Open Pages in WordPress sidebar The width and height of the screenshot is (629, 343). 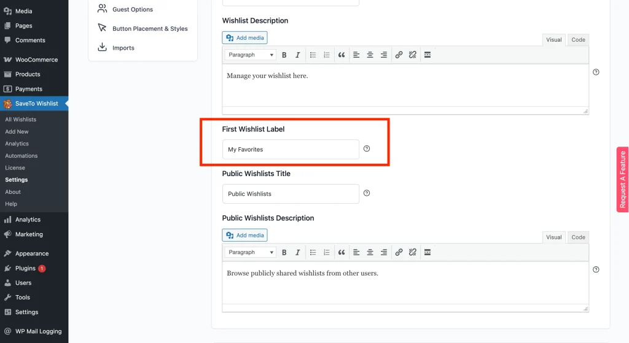34,26
